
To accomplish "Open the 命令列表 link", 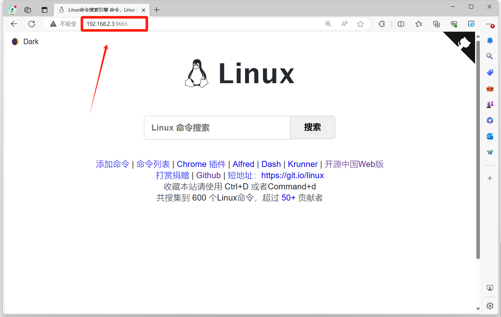I will (x=153, y=164).
